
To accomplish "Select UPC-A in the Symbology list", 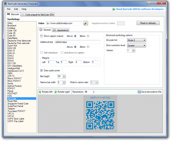I will (11, 114).
